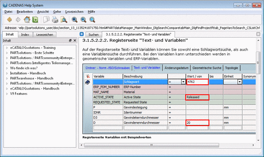
Task: Expand PARTsolutions Intelligentes Teilemanagement node
Action: (x=7, y=63)
